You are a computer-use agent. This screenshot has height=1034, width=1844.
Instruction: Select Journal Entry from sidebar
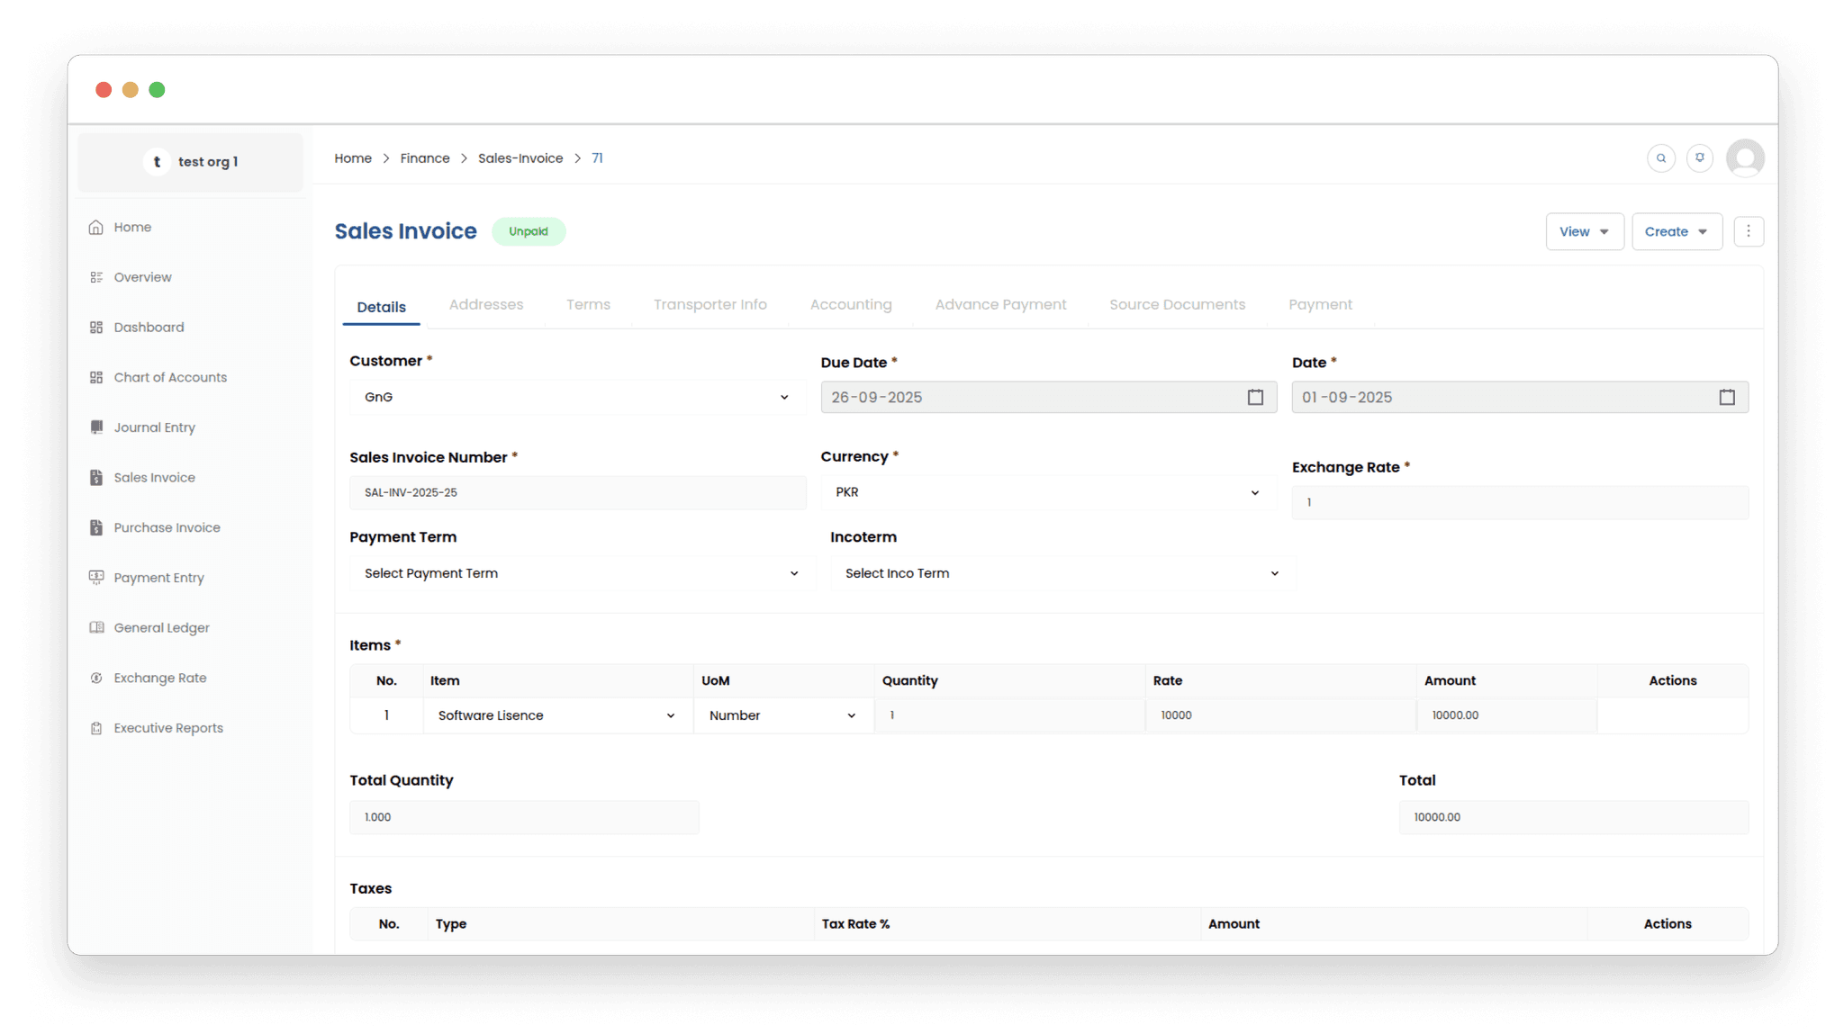pos(154,427)
